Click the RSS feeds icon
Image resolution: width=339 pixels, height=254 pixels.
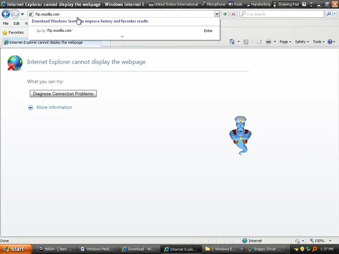(x=246, y=42)
